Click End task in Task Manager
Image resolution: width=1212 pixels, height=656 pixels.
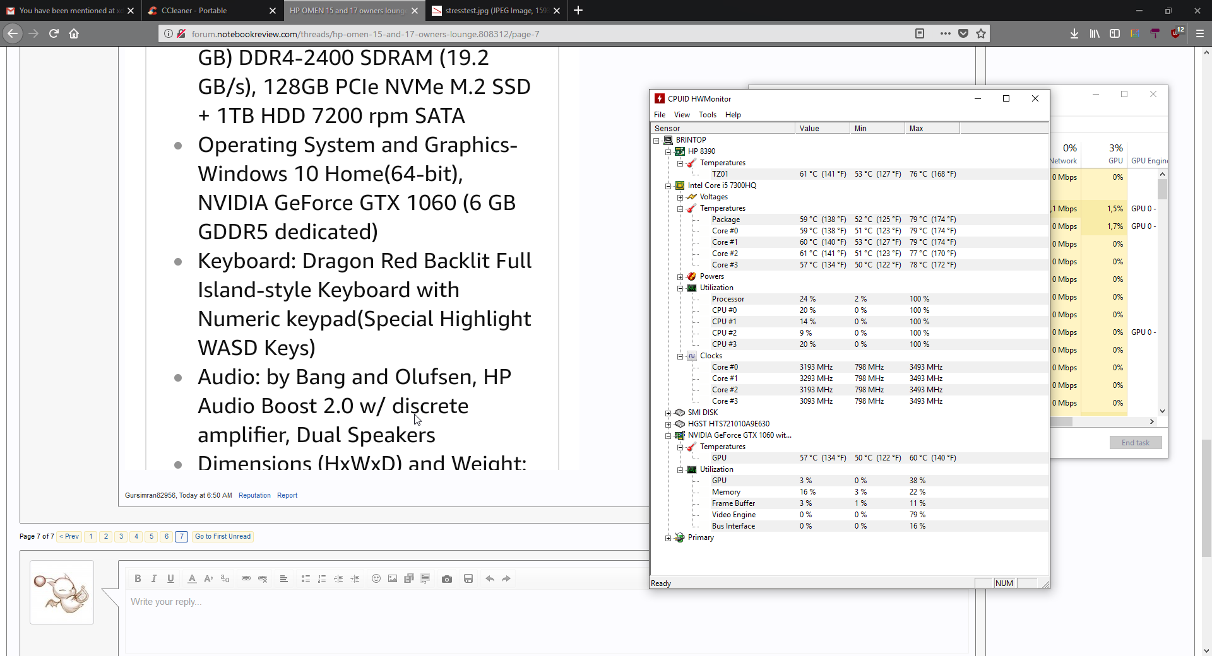tap(1136, 443)
